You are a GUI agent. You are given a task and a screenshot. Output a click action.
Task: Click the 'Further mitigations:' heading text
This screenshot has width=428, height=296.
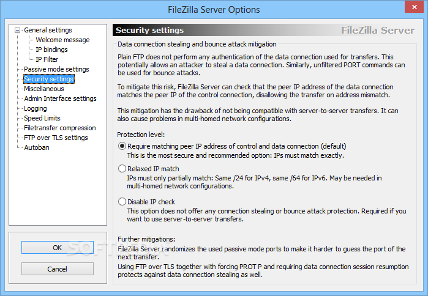point(146,239)
